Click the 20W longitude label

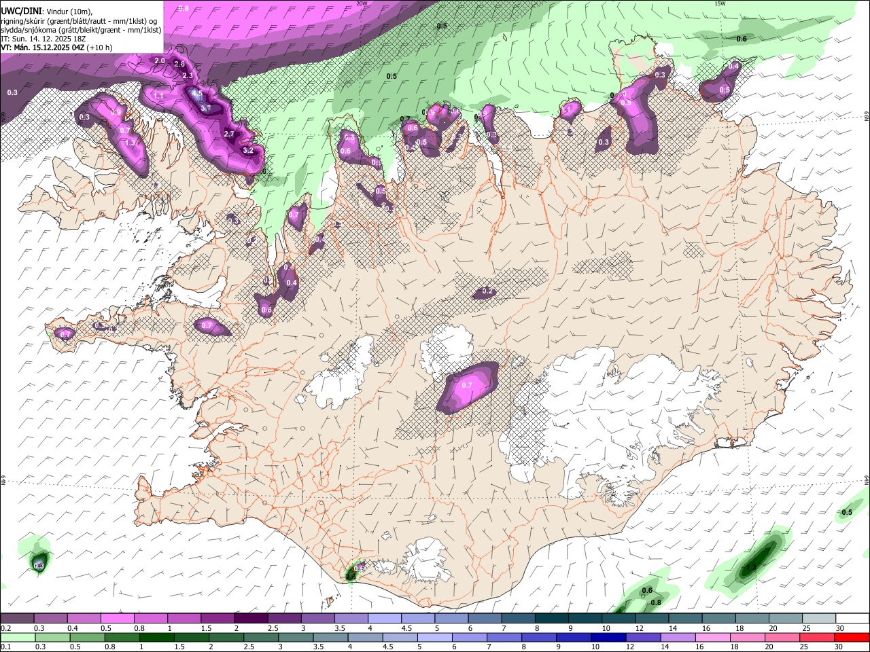click(x=362, y=3)
